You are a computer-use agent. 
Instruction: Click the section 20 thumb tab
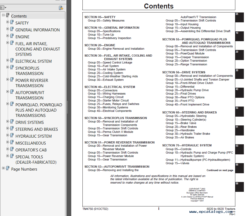coord(239,55)
